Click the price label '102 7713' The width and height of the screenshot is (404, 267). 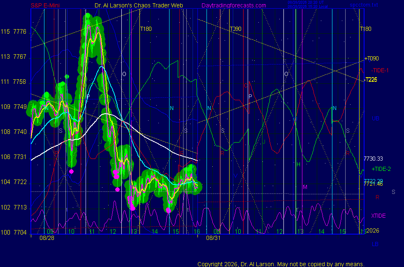[14, 207]
